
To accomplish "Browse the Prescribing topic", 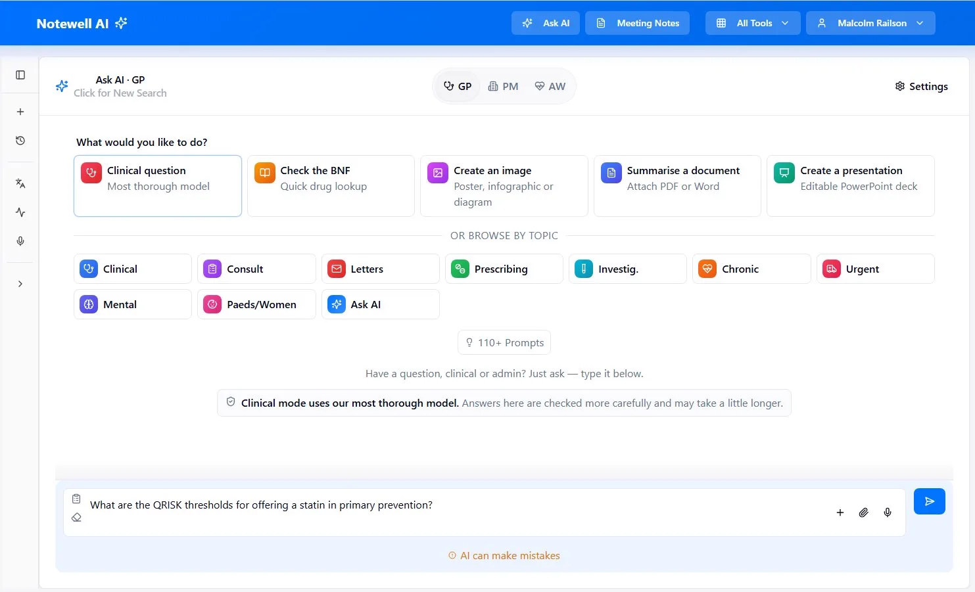I will [504, 269].
